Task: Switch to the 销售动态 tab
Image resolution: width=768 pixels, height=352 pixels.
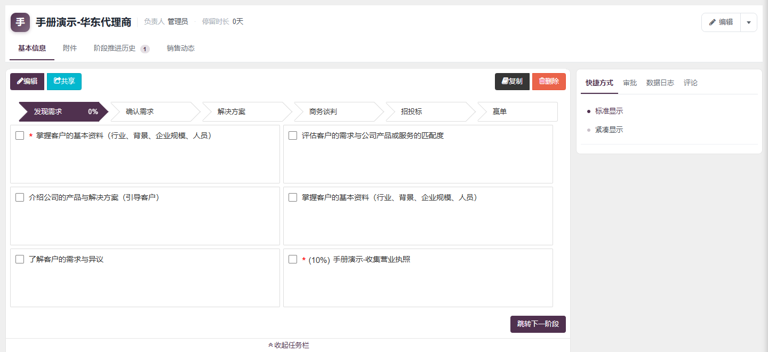Action: tap(181, 49)
